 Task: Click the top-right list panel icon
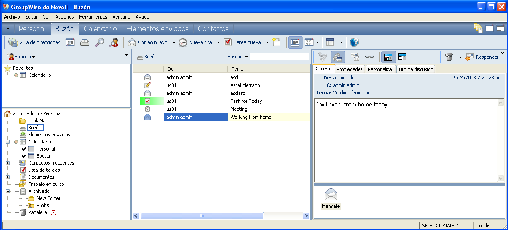tap(489, 28)
